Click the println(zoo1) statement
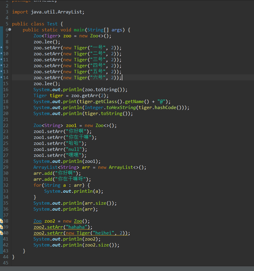 pyautogui.click(x=67, y=161)
